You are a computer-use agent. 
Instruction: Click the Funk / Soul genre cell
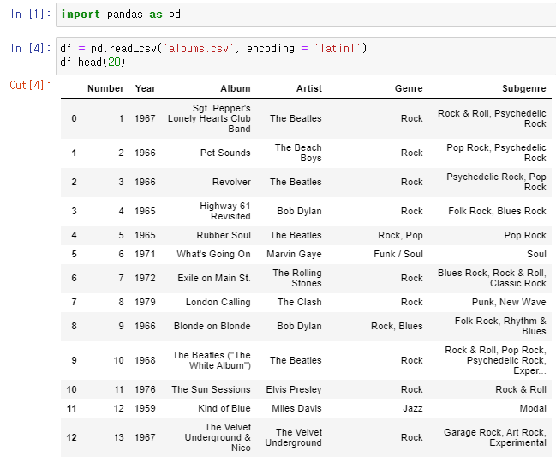(398, 254)
